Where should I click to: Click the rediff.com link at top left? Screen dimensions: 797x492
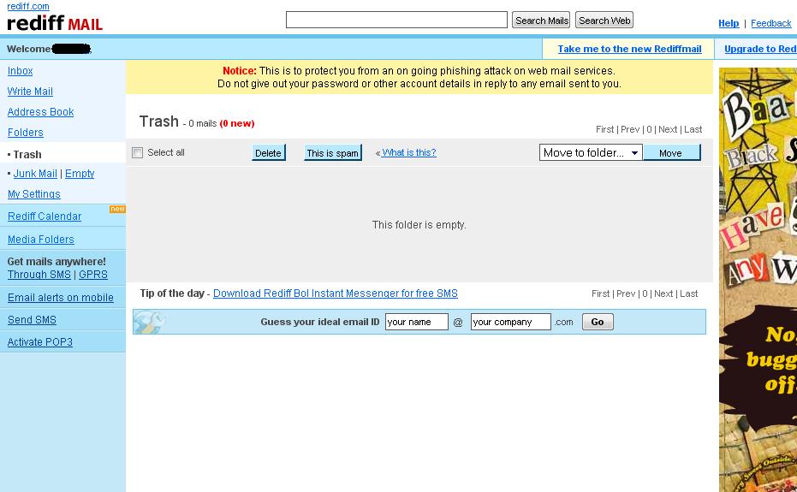pos(28,6)
